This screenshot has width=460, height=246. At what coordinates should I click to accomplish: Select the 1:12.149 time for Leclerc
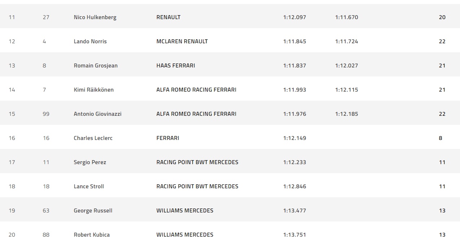point(294,138)
